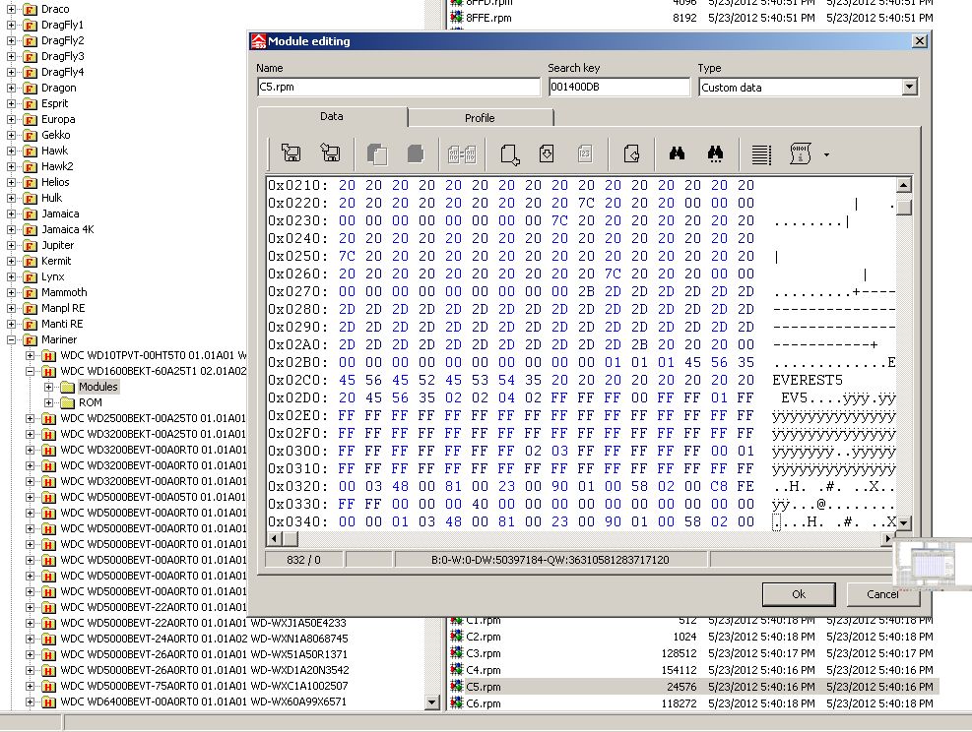Click the load-from-file floppy disk icon

[x=291, y=153]
